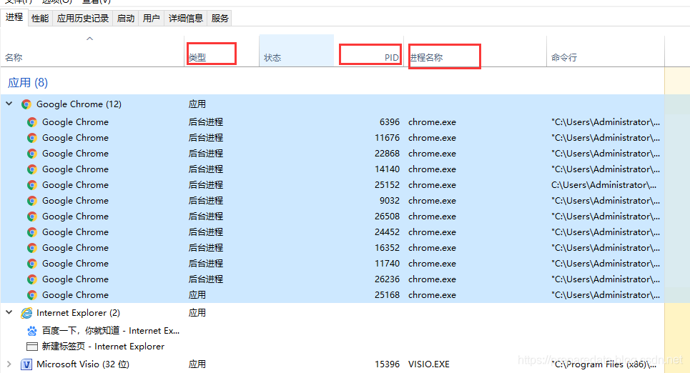Click chrome.exe in the PID 26508 row
The image size is (690, 373).
(x=432, y=217)
